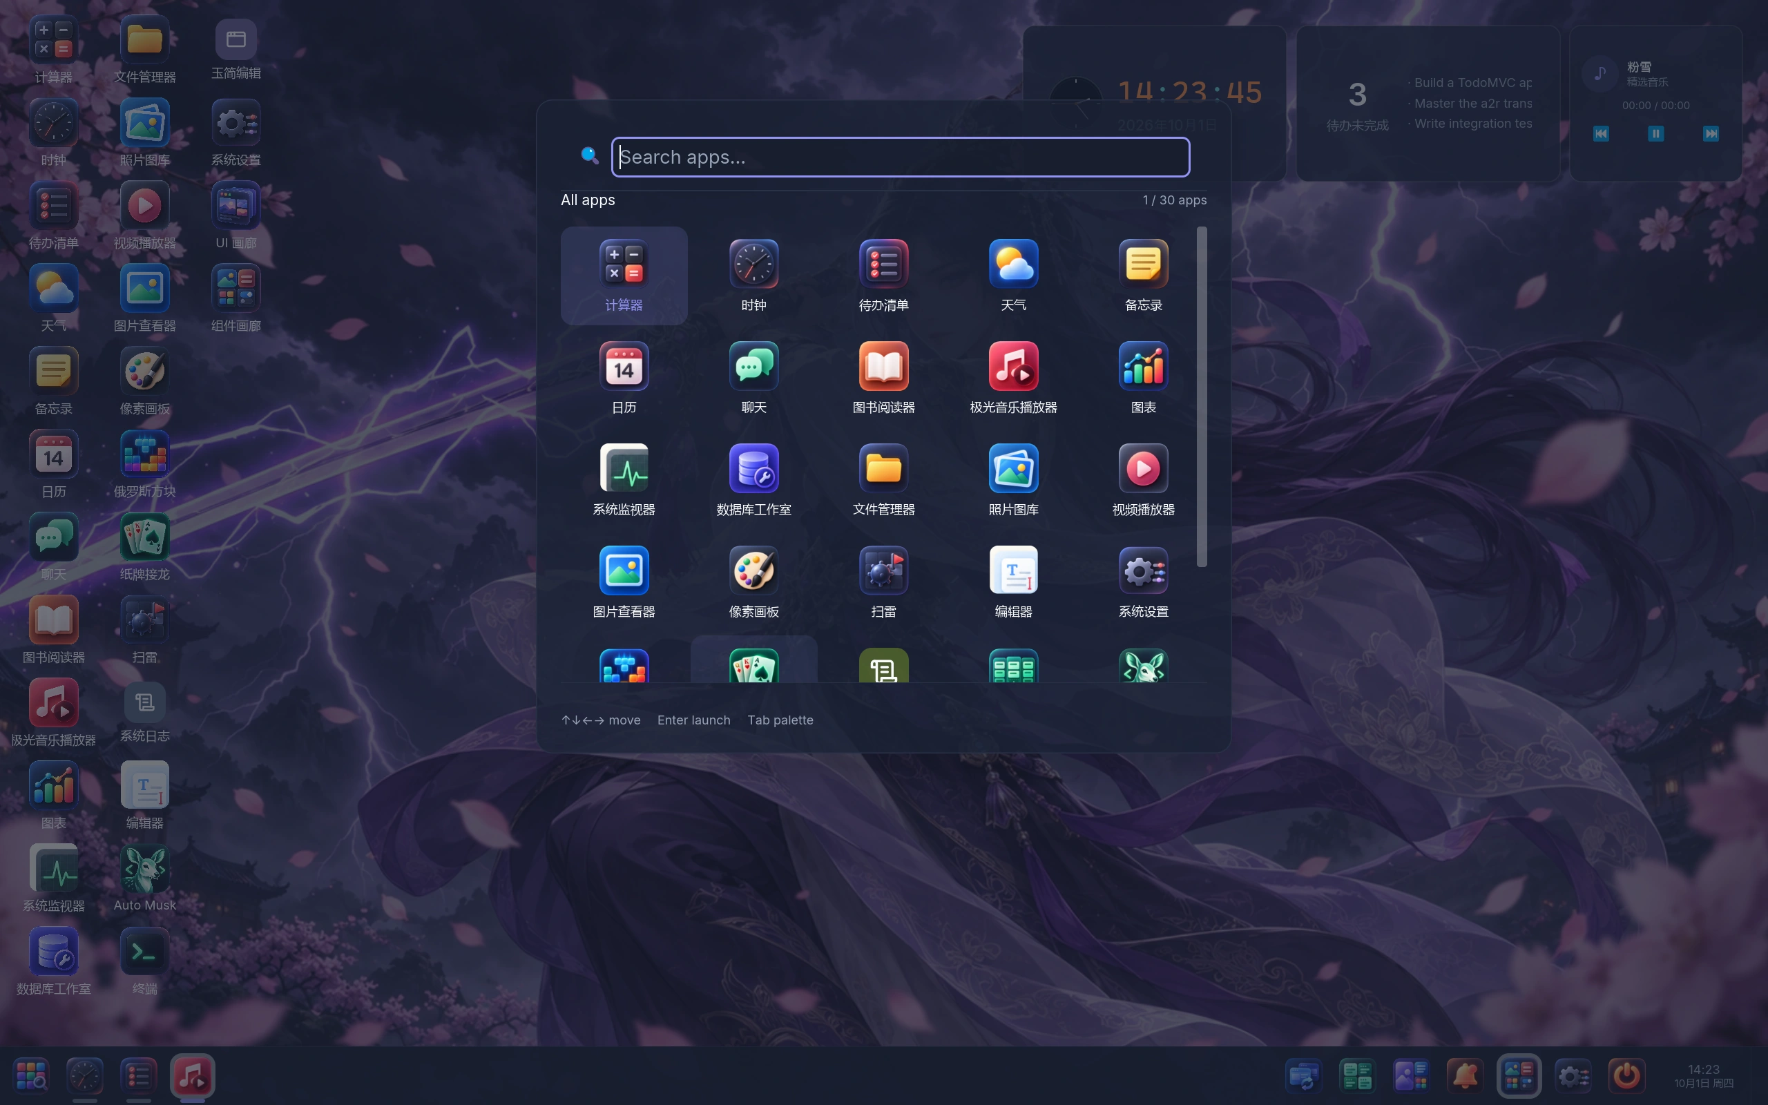Click the 14:23:45 clock widget
This screenshot has height=1105, width=1768.
coord(1190,92)
